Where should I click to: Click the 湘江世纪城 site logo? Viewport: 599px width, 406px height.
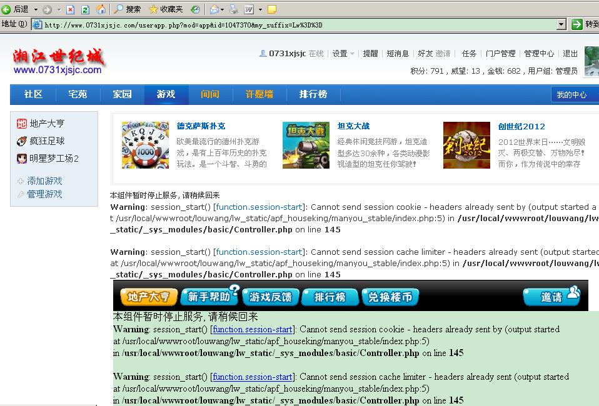(x=58, y=61)
